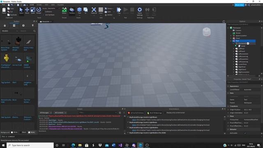Toggle Display only current script checkbox
Viewport: 263px width, 148px height.
coord(165,113)
